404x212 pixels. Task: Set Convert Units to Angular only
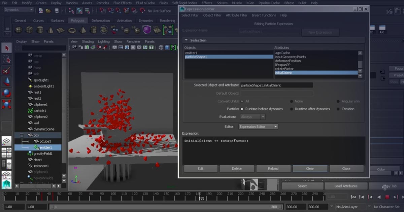pyautogui.click(x=338, y=101)
